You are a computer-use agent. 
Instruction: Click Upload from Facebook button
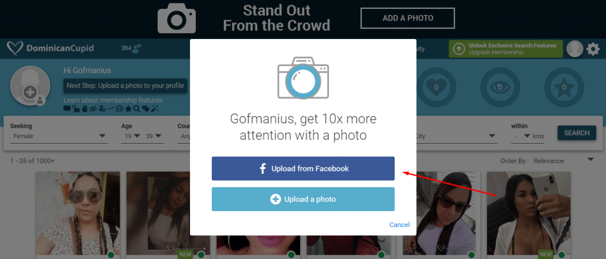[x=303, y=169]
